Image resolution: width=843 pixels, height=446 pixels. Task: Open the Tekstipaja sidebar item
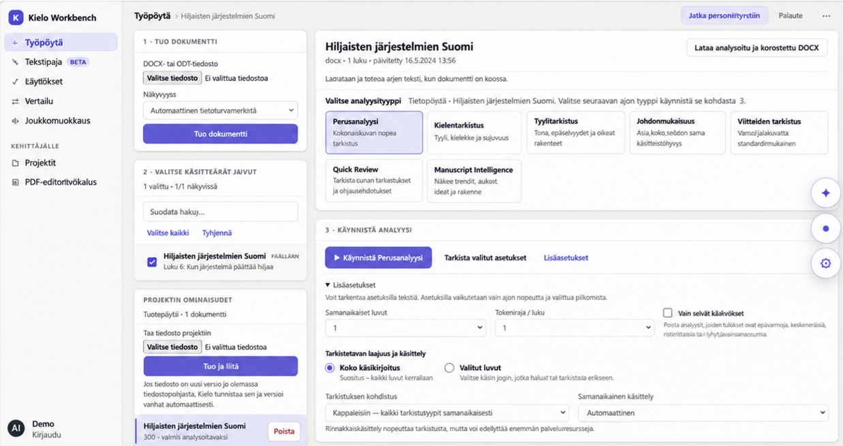[x=61, y=62]
